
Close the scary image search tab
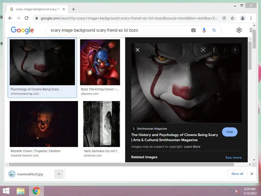[x=63, y=9]
